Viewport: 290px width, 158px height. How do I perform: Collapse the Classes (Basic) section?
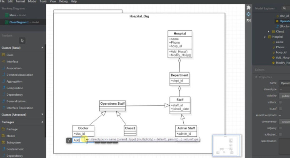click(x=42, y=48)
